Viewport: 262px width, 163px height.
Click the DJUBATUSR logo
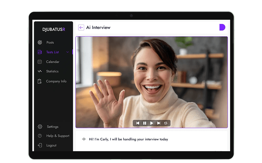54,30
